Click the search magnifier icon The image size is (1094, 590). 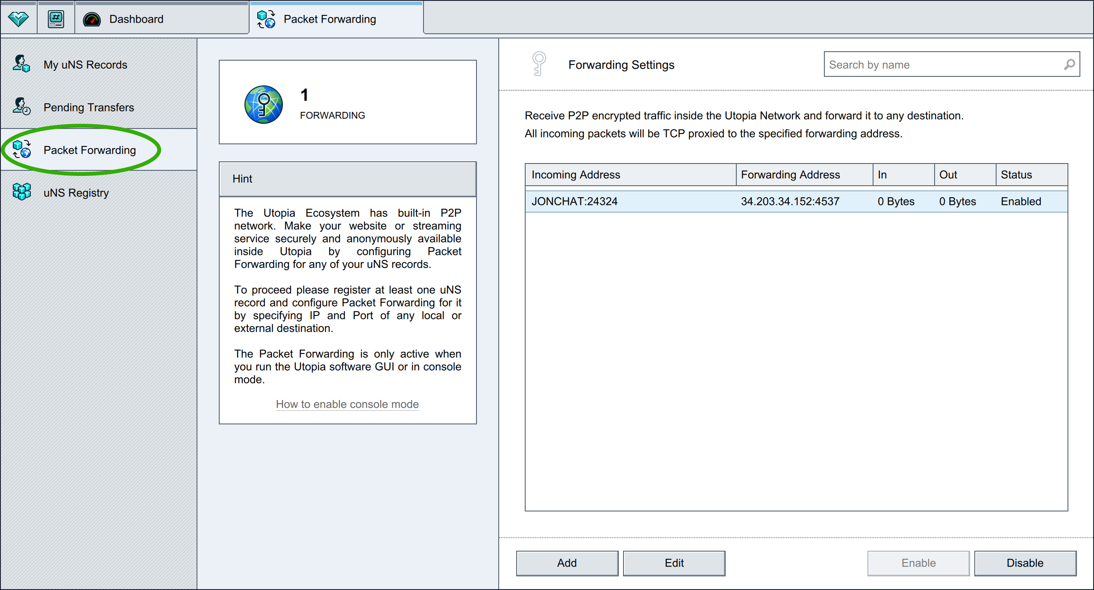[1069, 64]
